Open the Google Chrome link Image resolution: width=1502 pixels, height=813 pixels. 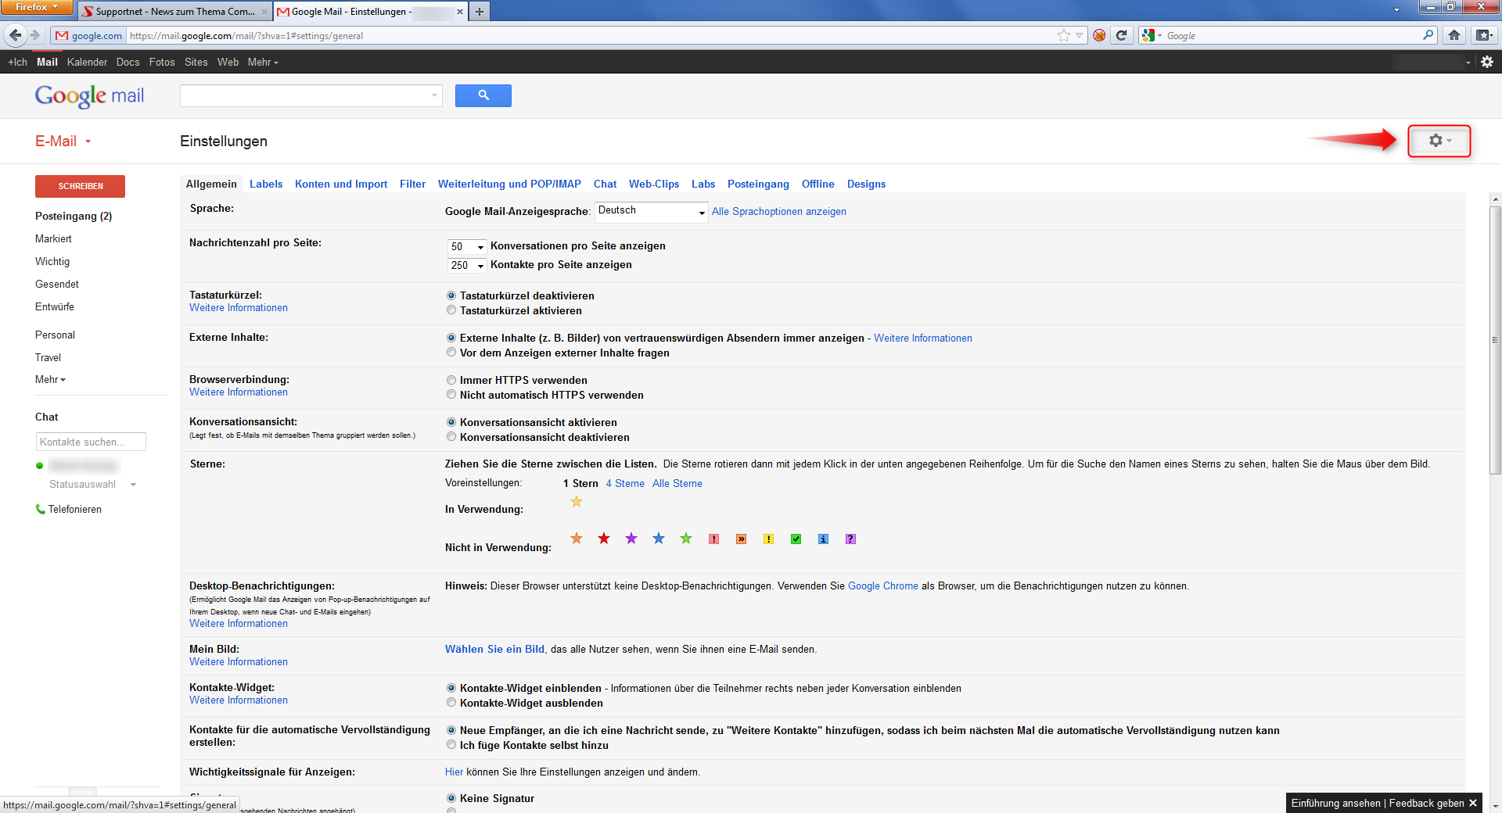click(x=883, y=586)
